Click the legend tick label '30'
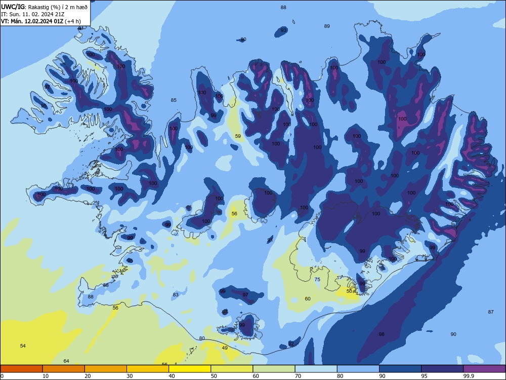506x380 pixels. coord(130,376)
